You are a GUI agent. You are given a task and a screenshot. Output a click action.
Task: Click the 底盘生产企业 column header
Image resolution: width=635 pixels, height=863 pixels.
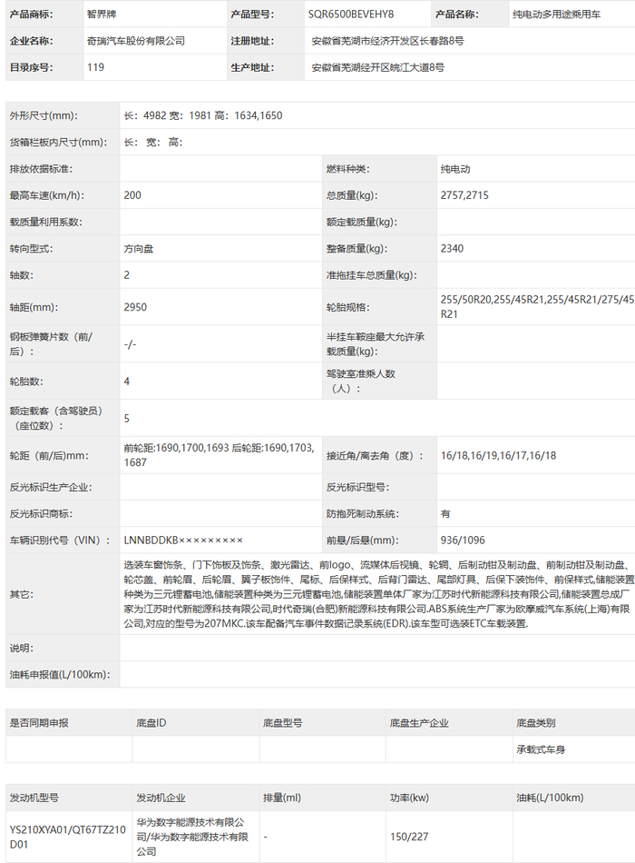(419, 723)
